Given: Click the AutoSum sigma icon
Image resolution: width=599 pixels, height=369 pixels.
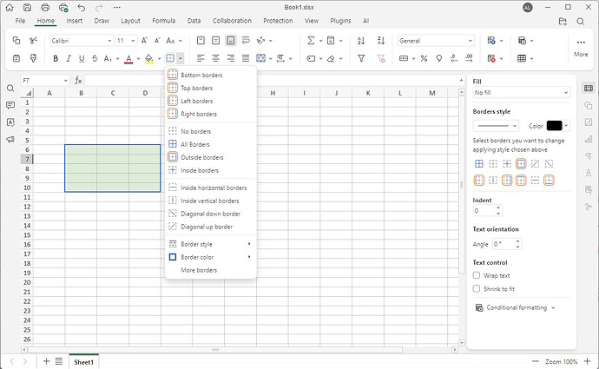Looking at the screenshot, I should tap(310, 40).
